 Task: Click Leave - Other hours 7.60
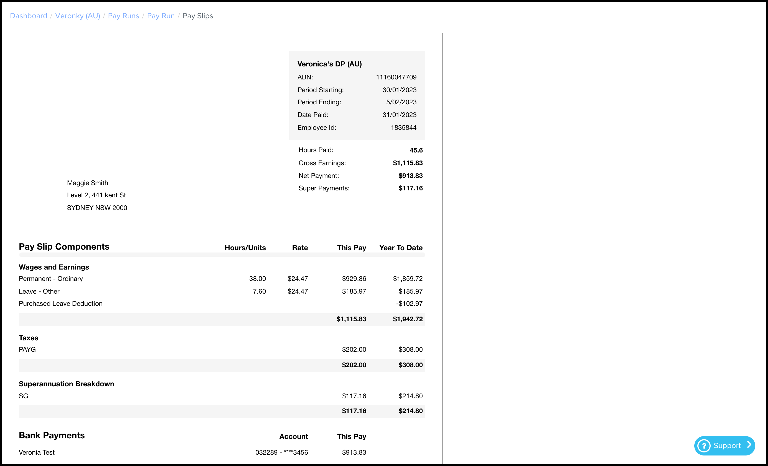[x=259, y=291]
